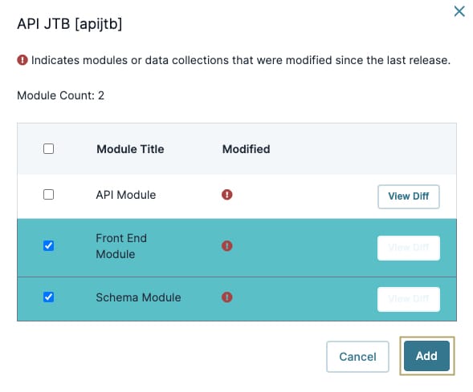Screen dimensions: 473x392
Task: Uncheck the Front End Module checkbox
Action: point(48,245)
